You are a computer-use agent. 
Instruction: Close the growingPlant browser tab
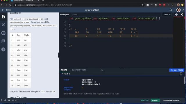tap(38, 1)
